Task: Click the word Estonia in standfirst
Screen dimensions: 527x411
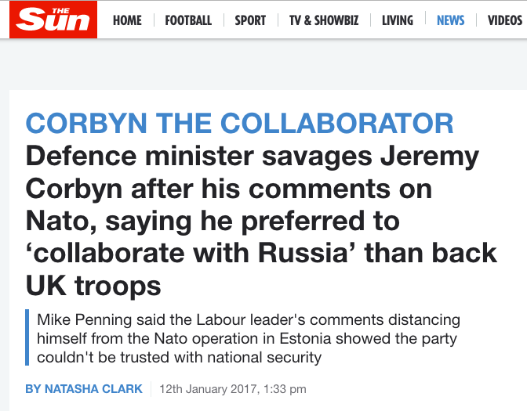Action: coord(305,338)
